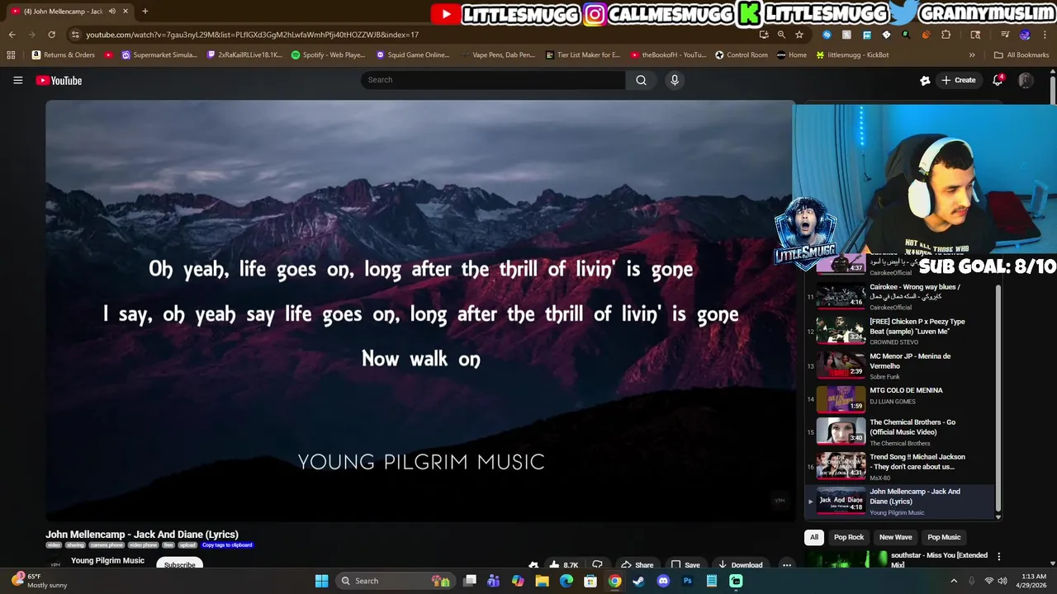Open the Shazam extension icon
The image size is (1057, 594).
pyautogui.click(x=827, y=35)
